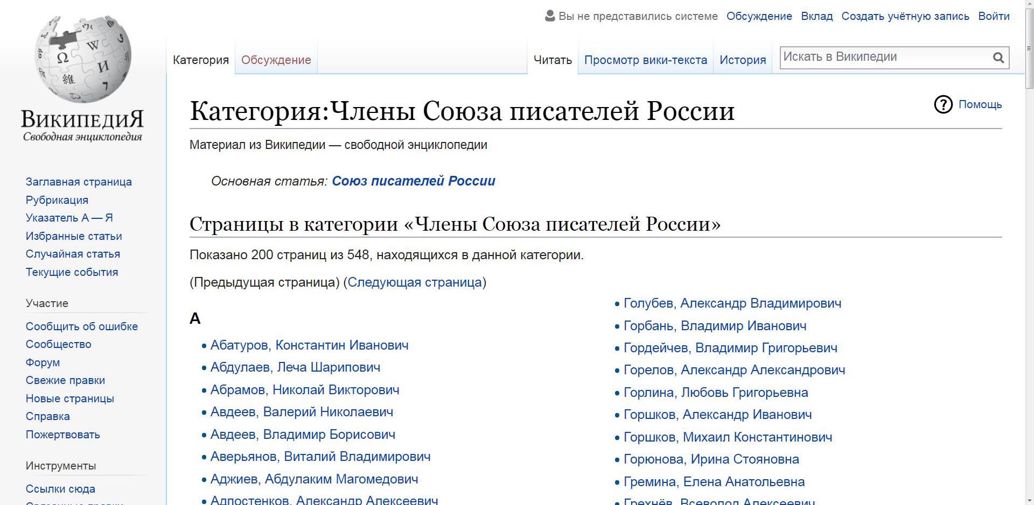This screenshot has height=505, width=1034.
Task: Open Горюнова, Ирина Стояновна article
Action: click(x=711, y=459)
